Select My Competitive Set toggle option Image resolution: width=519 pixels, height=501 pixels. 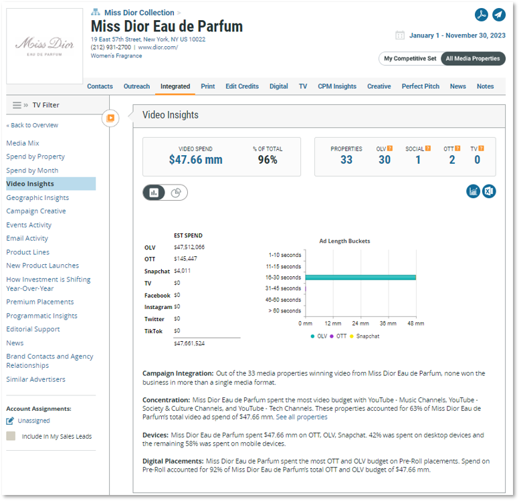tap(410, 59)
